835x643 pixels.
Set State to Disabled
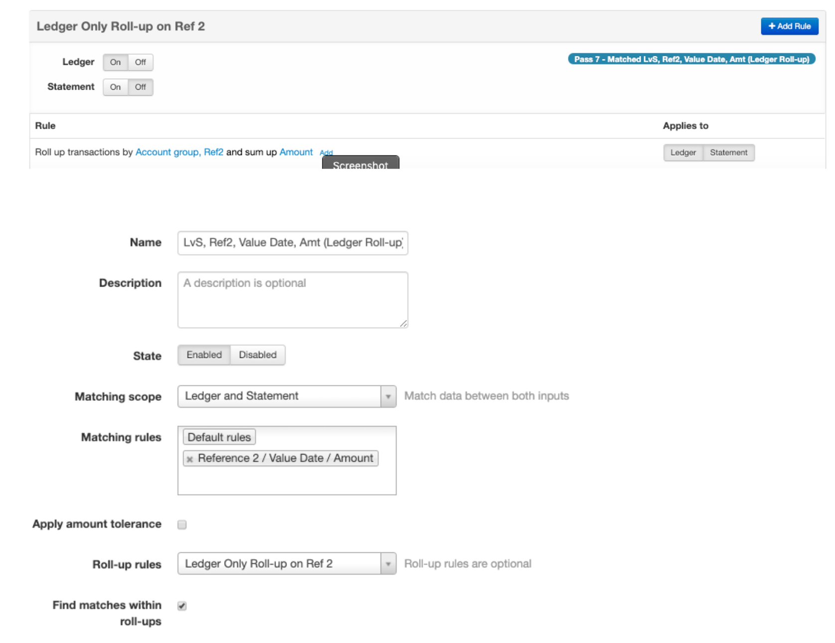click(x=258, y=355)
